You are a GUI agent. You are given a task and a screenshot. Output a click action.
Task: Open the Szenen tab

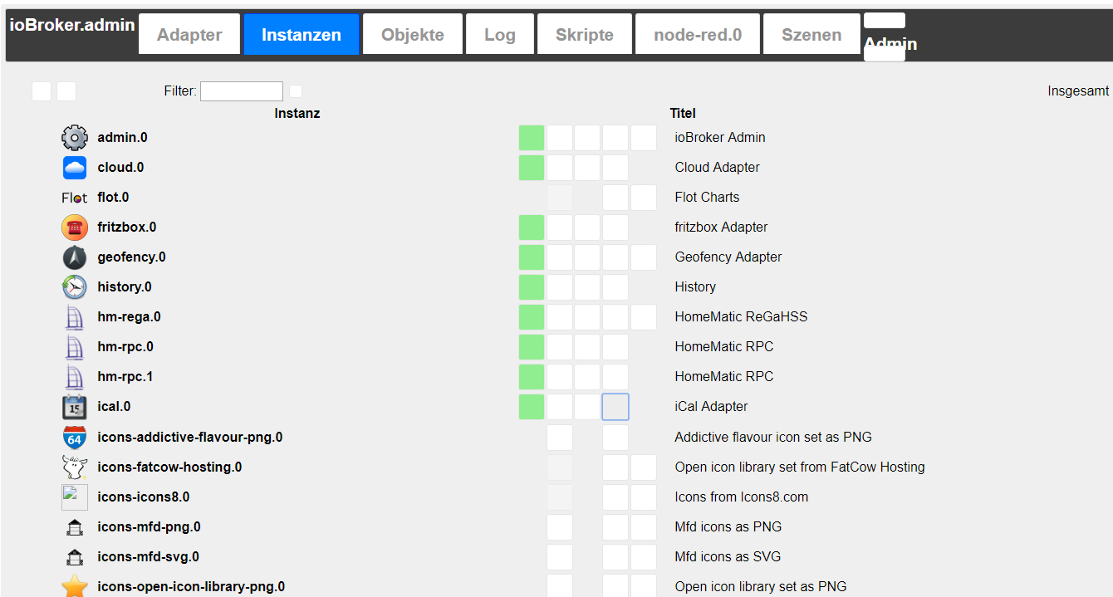coord(811,34)
